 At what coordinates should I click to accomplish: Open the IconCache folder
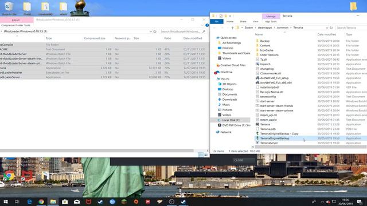267,50
